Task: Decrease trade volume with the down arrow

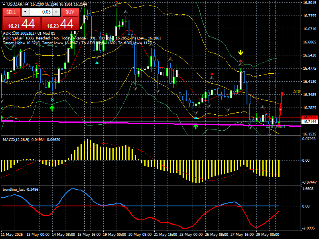Action: point(25,12)
